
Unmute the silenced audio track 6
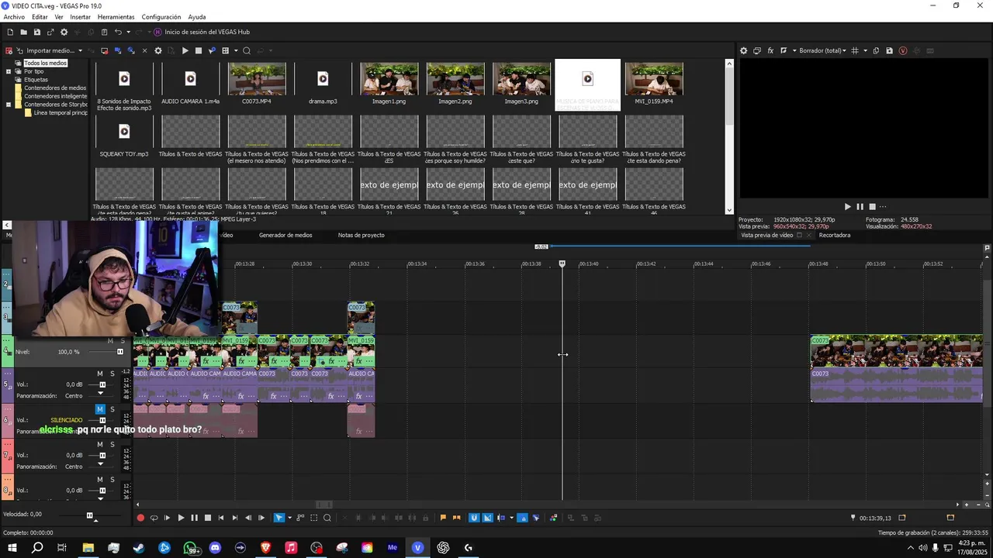pyautogui.click(x=100, y=409)
